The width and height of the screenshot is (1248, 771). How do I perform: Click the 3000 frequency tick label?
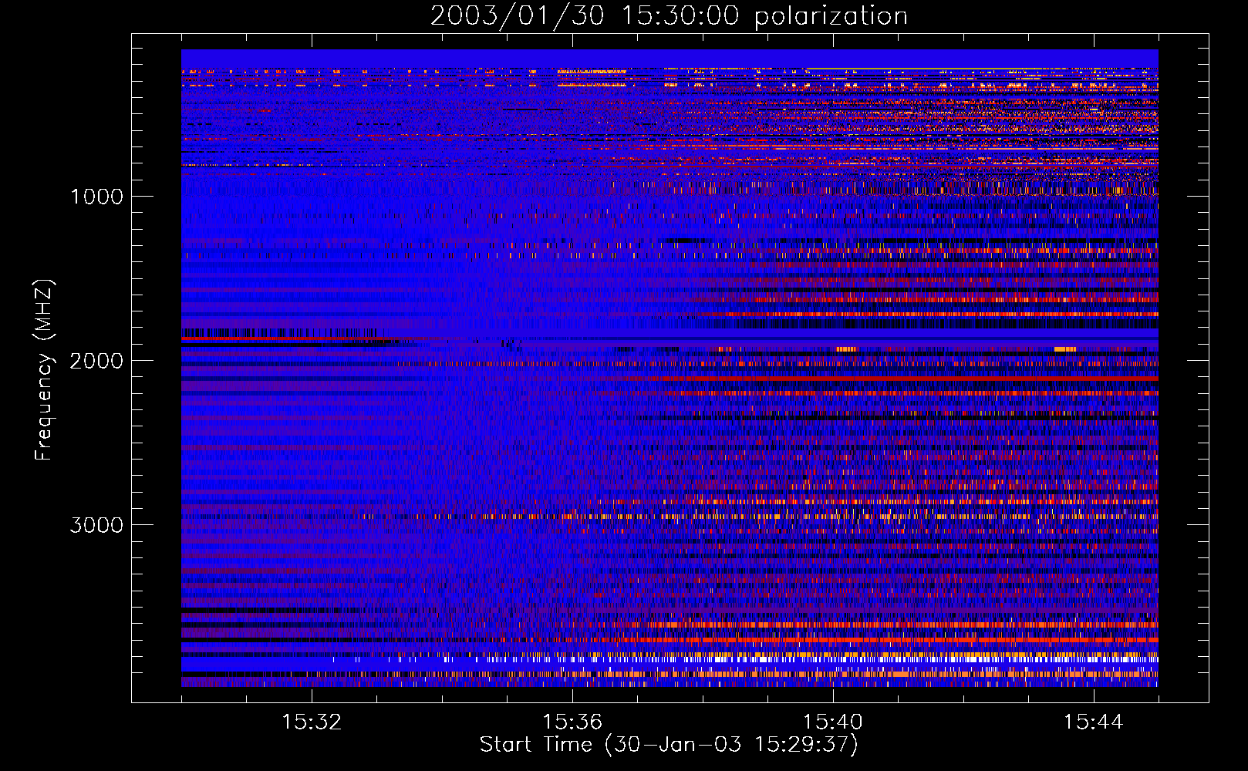click(x=96, y=525)
